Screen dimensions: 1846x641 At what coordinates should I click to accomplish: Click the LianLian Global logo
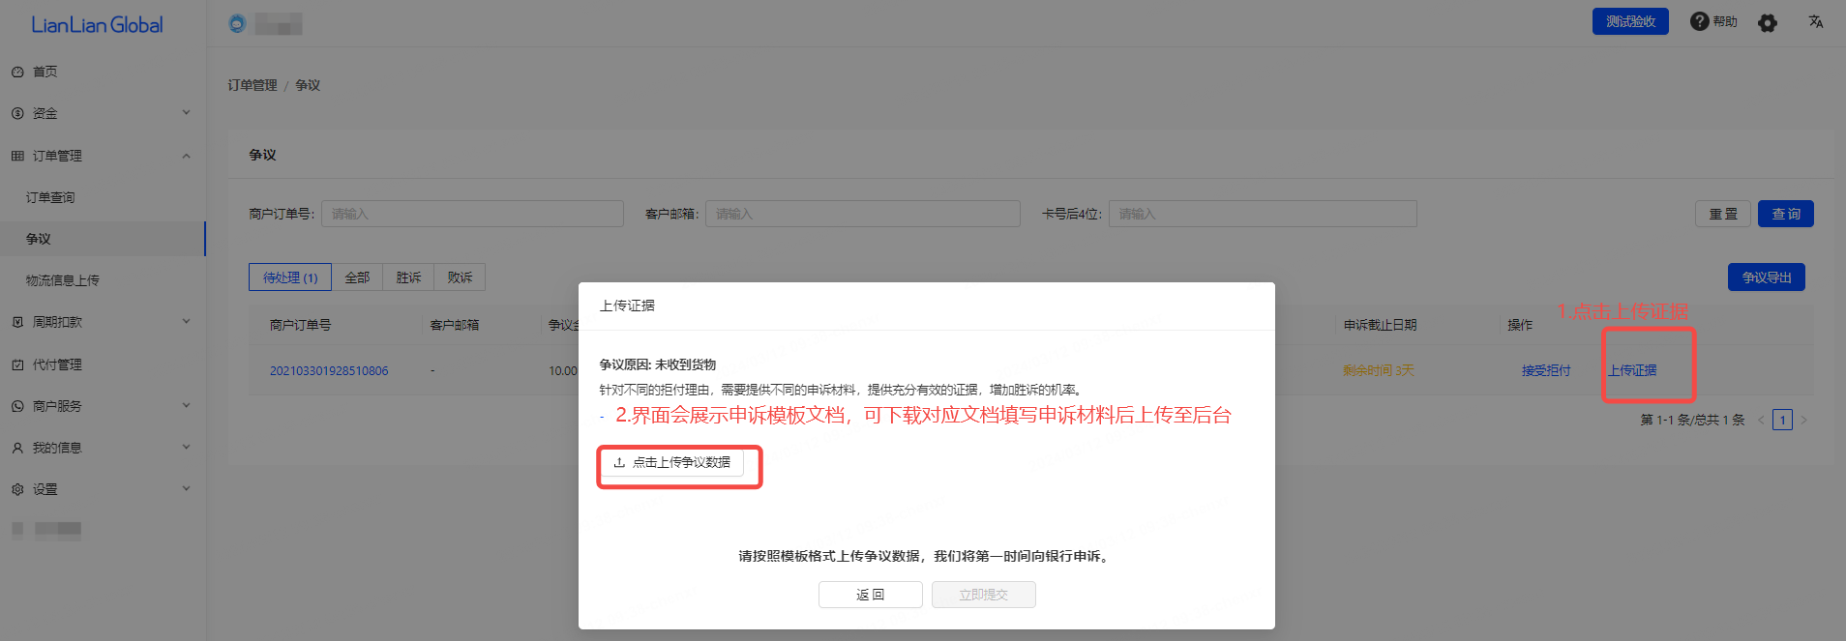tap(97, 25)
